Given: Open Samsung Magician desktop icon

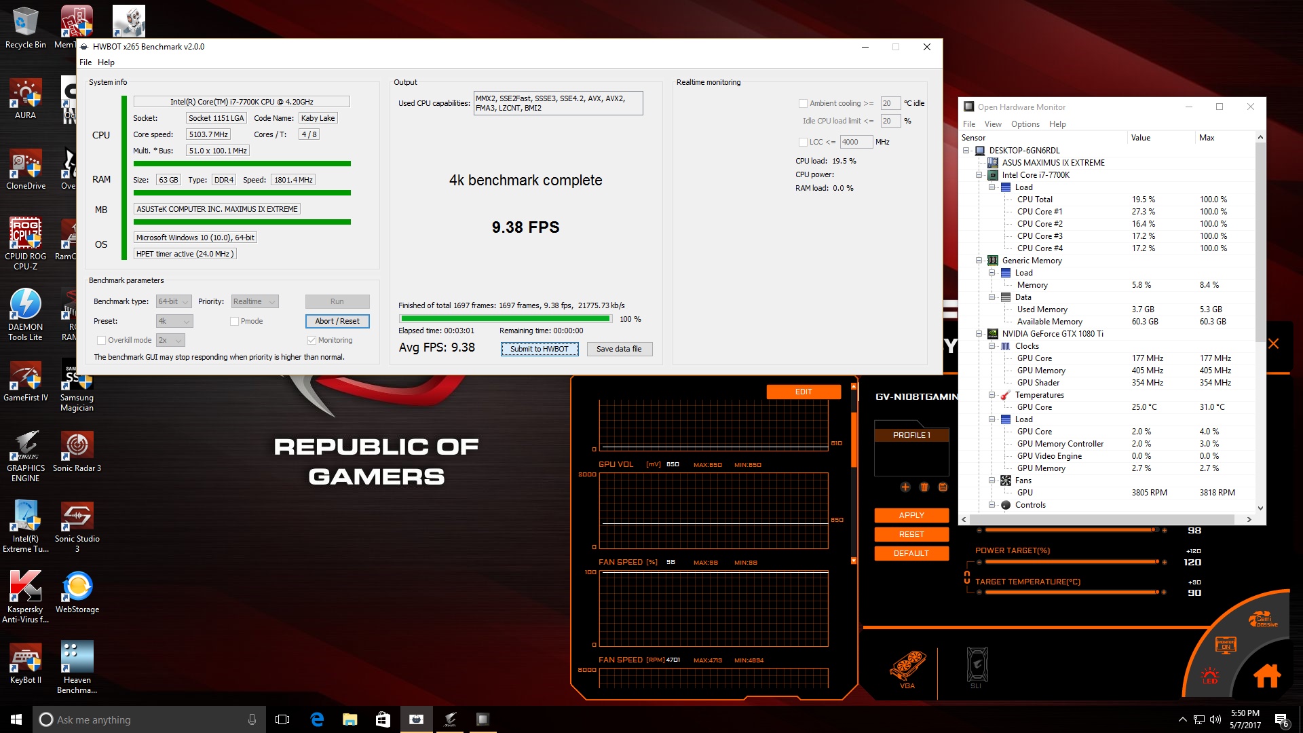Looking at the screenshot, I should [77, 386].
